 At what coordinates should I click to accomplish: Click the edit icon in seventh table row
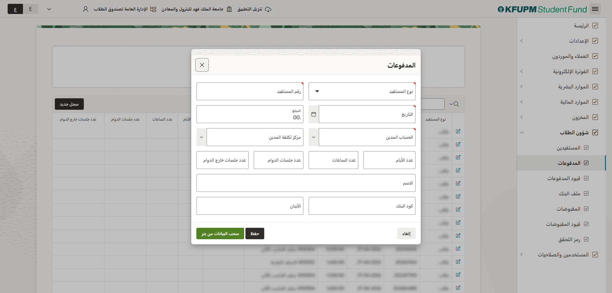coord(458,209)
